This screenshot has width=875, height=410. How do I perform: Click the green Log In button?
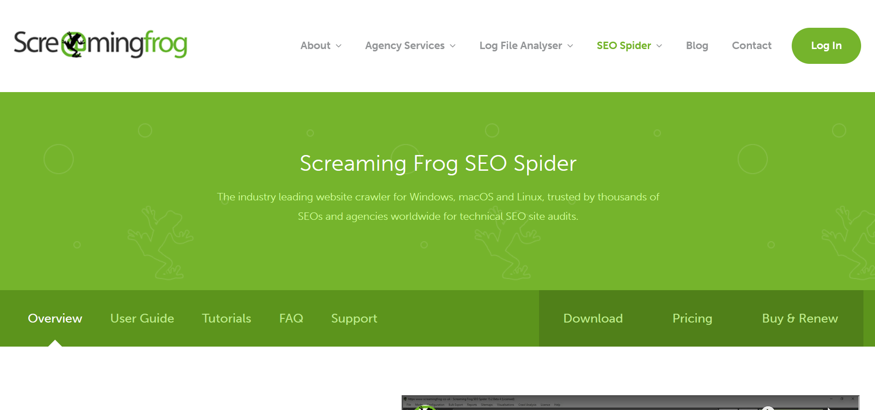826,46
